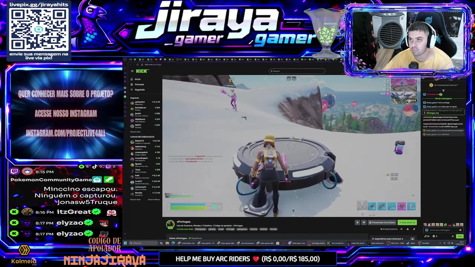This screenshot has height=267, width=475.
Task: Open recommended channel brkk
Action: (x=145, y=177)
